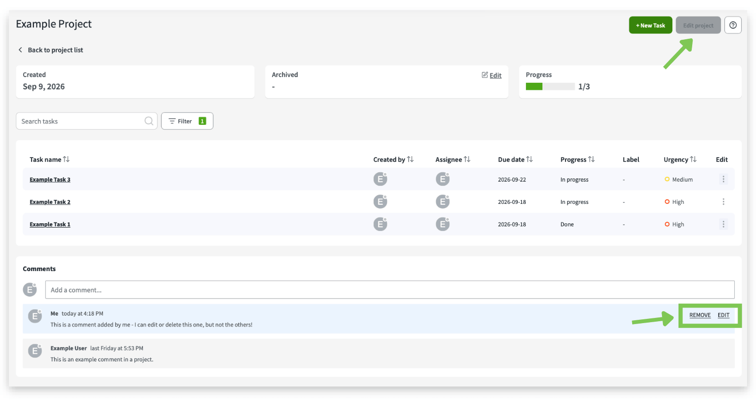Click due date 2026-09-22
Screen dimensions: 756x404
pos(512,179)
